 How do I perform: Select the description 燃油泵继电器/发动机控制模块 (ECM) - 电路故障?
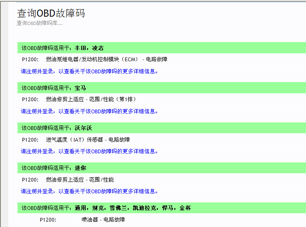click(106, 59)
